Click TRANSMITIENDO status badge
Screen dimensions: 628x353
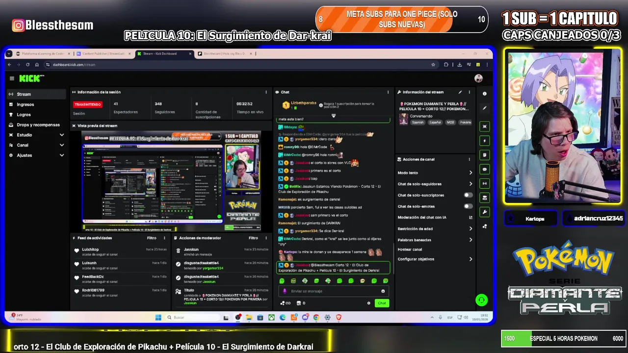88,104
